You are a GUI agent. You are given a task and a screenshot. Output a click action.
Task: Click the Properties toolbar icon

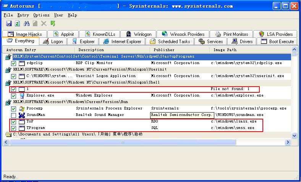[35, 24]
